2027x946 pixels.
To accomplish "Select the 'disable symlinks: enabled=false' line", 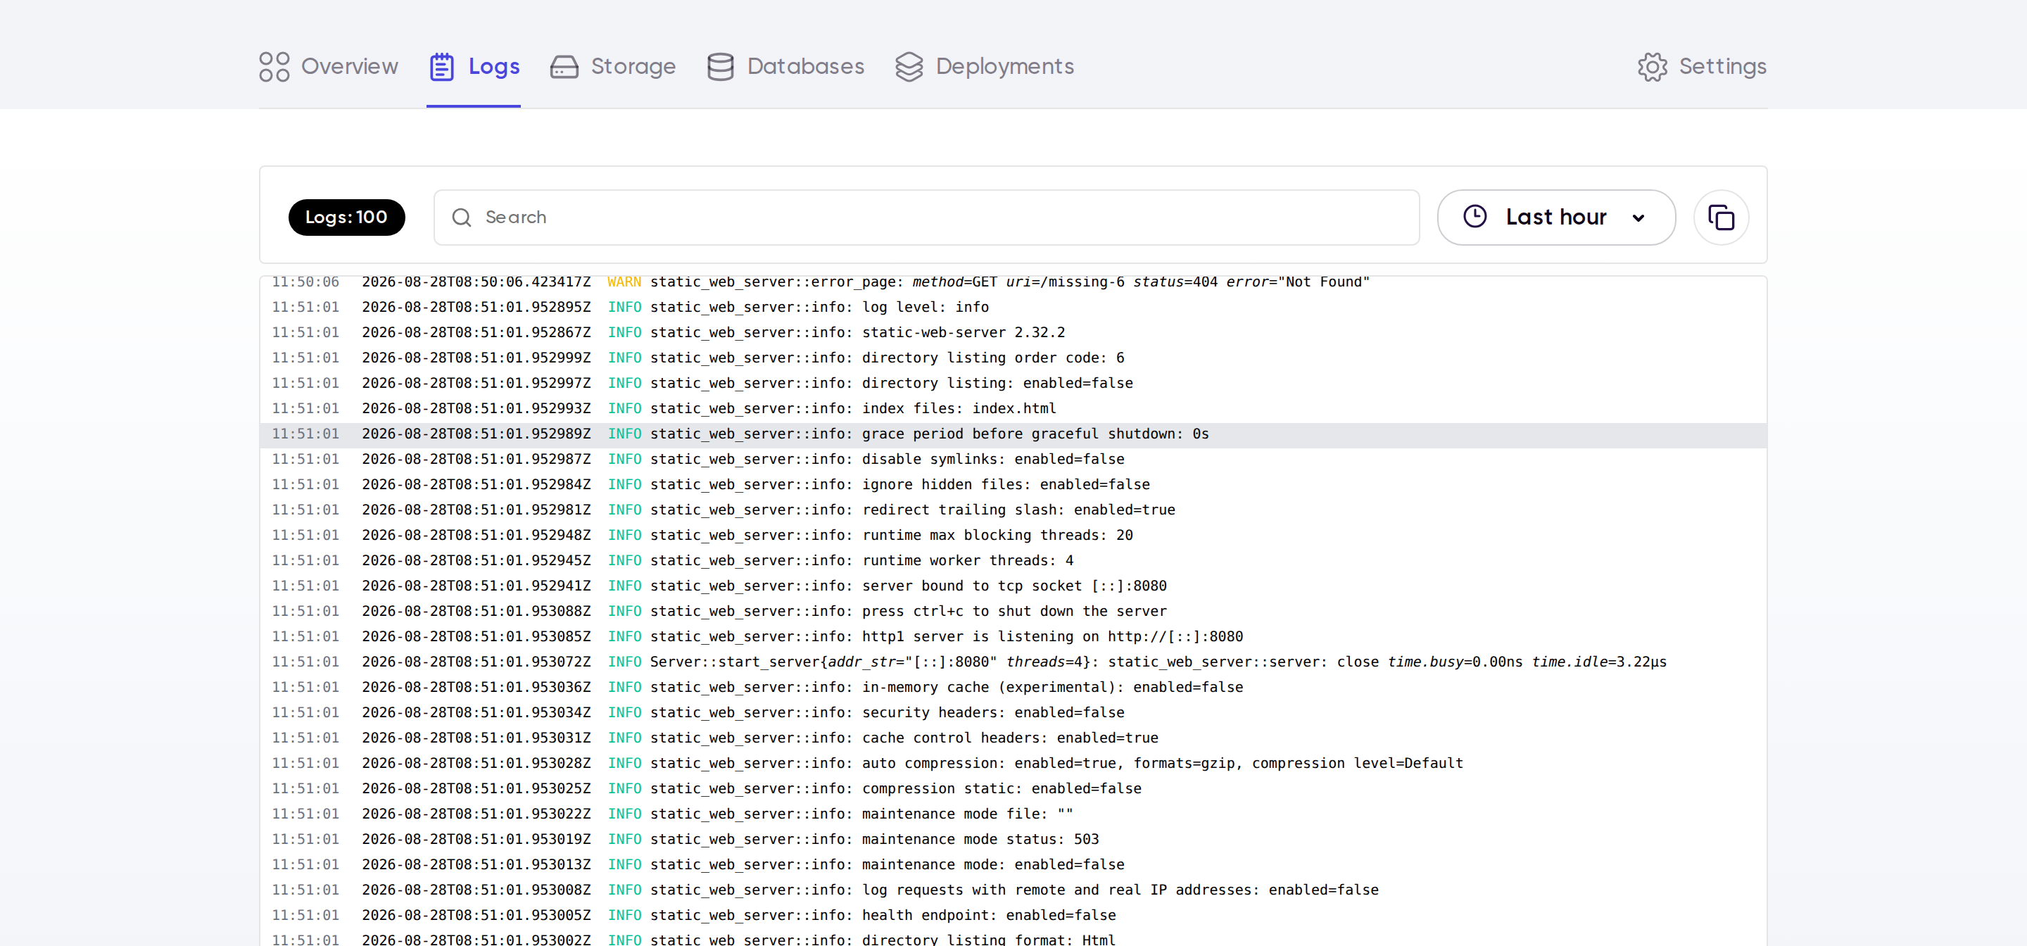I will [x=1013, y=459].
